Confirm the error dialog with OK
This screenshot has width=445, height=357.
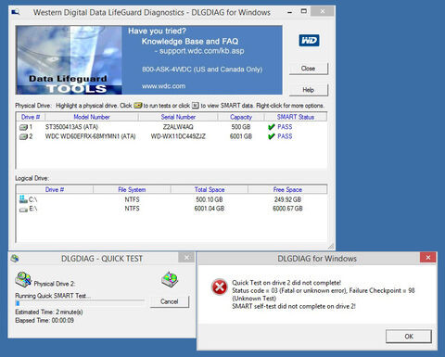(x=409, y=337)
